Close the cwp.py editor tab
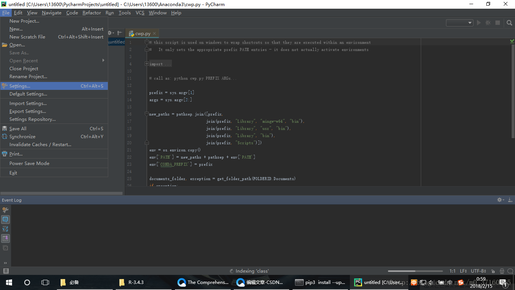Screen dimensions: 515x290 [x=154, y=34]
